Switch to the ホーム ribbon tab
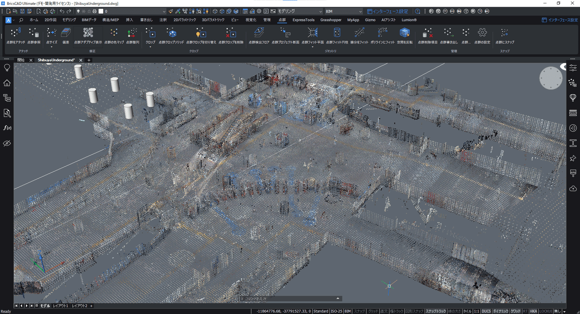The width and height of the screenshot is (580, 314). click(34, 20)
